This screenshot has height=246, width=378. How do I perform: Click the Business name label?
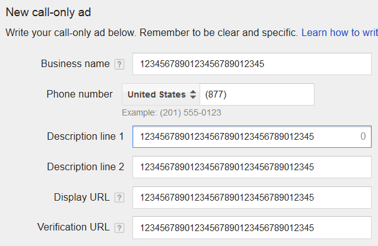click(x=75, y=64)
